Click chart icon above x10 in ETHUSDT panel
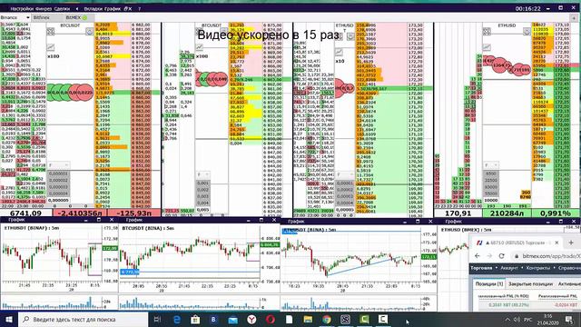Image resolution: width=581 pixels, height=327 pixels. 339,53
